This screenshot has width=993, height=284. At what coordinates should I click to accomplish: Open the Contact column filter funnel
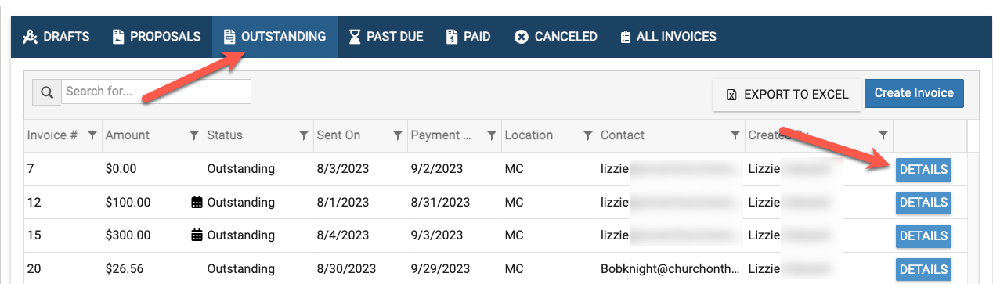(x=735, y=135)
